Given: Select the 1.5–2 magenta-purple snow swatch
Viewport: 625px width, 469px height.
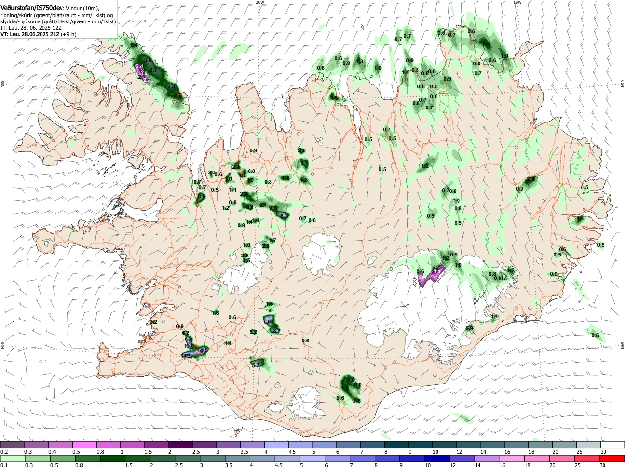Looking at the screenshot, I should tap(156, 445).
